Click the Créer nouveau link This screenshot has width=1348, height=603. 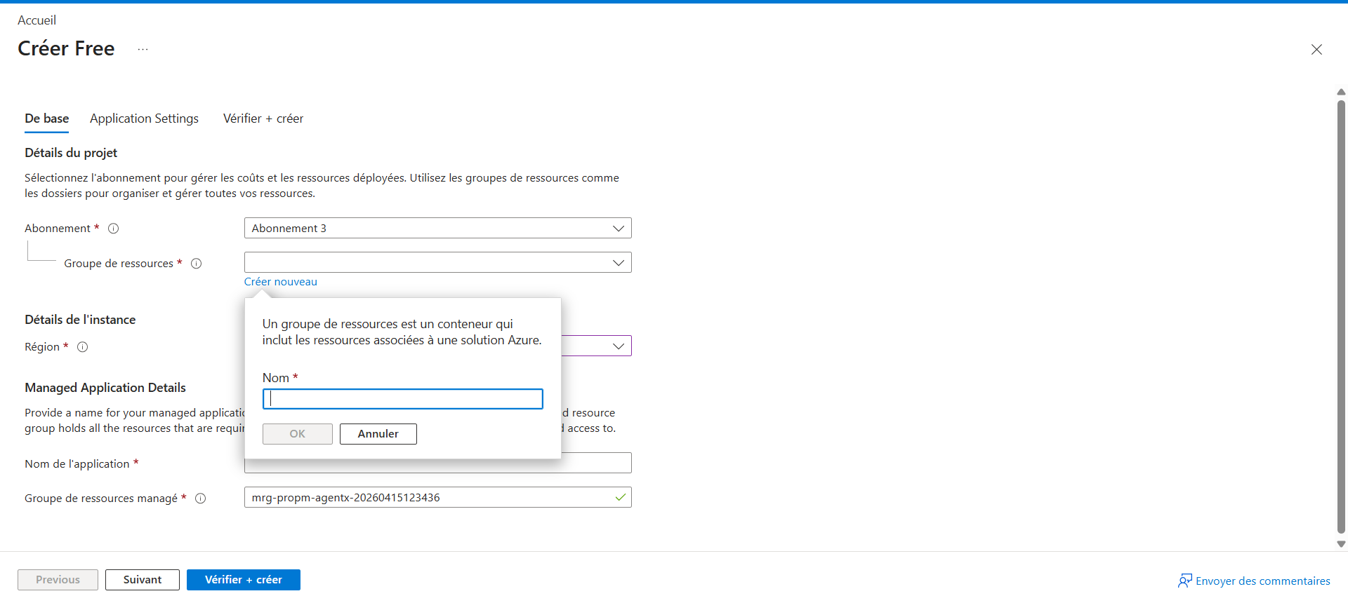click(x=280, y=282)
